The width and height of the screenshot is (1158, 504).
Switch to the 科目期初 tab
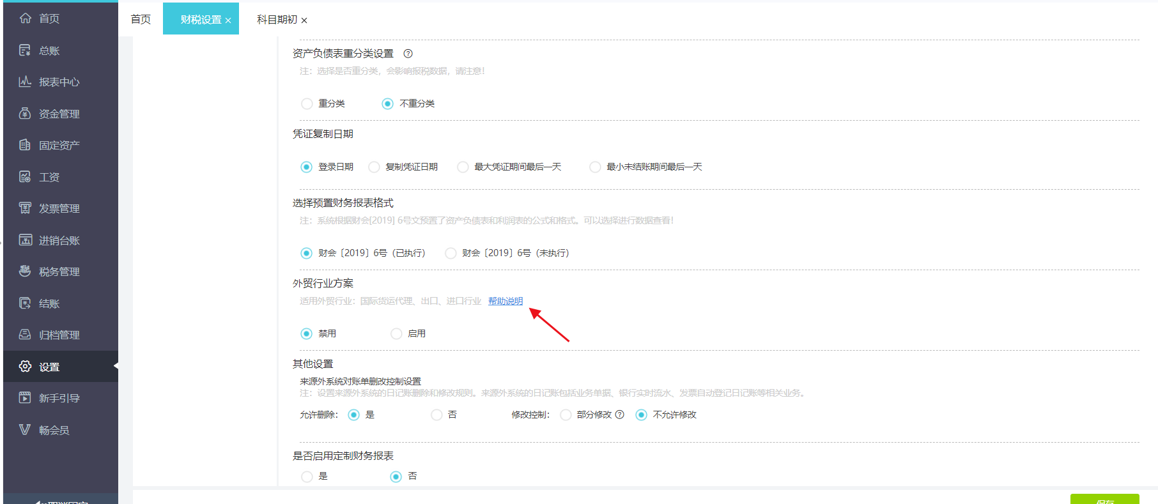point(277,20)
